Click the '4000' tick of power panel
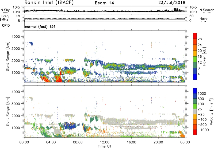The image size is (214, 148). pyautogui.click(x=16, y=37)
